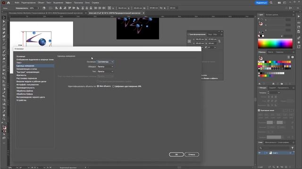The image size is (302, 169).
Task: Select Расстановка переносов category
Action: (26, 78)
